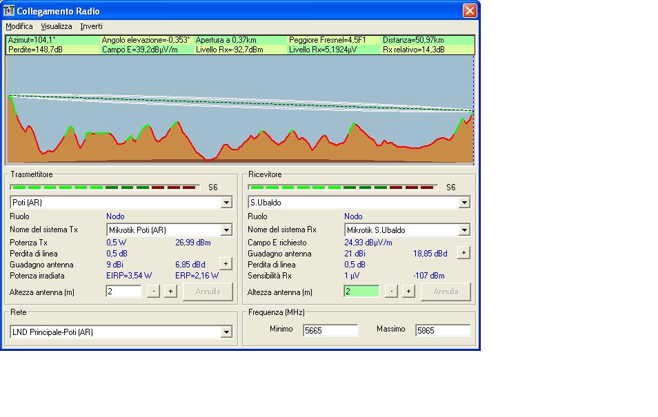Expand the LND Principale-Poti (AR) network dropdown
This screenshot has height=417, width=658.
[x=226, y=332]
